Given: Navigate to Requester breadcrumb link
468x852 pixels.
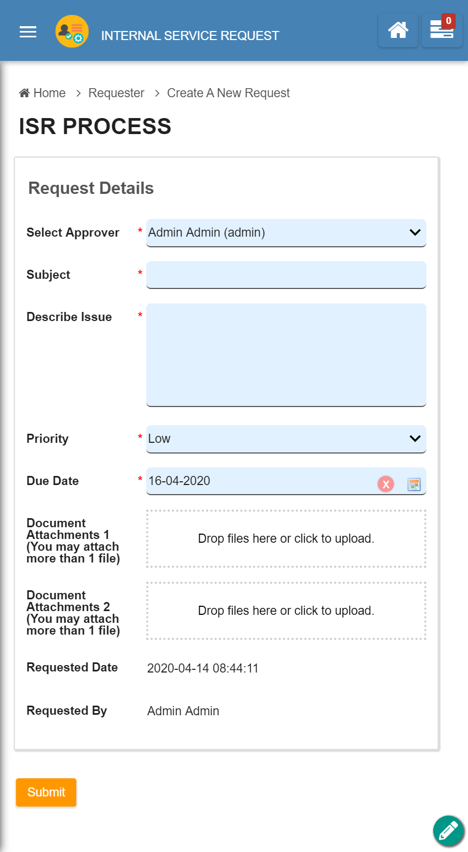Looking at the screenshot, I should coord(116,93).
